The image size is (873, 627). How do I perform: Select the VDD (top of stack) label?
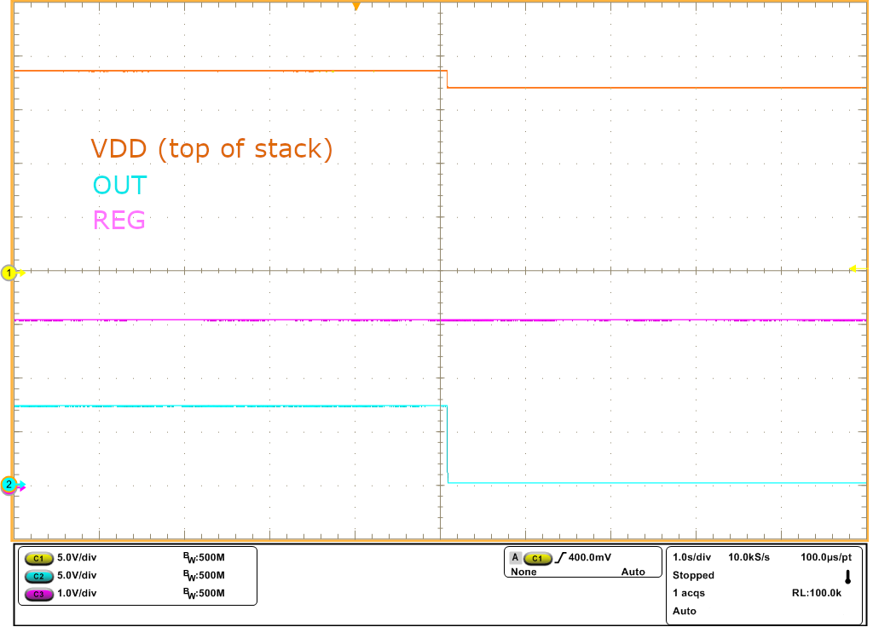click(x=211, y=149)
